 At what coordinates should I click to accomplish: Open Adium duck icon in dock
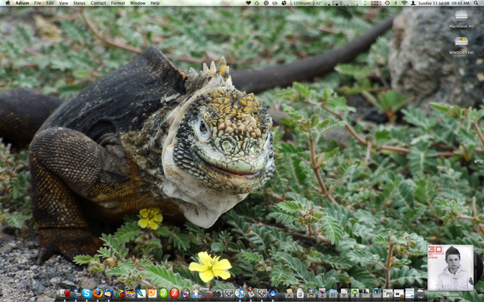76,293
